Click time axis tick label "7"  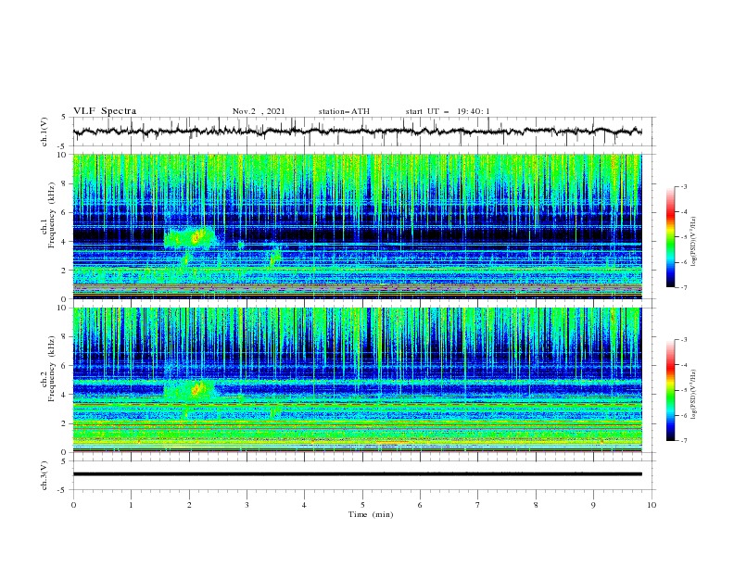478,505
